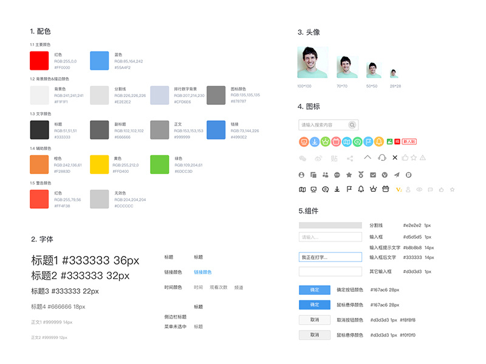Click the pink circular gift box icon
Screen dimensions: 486x364
[x=336, y=142]
